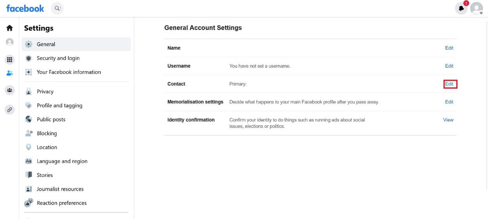View Identity confirmation details
Viewport: 488px width, 219px height.
click(448, 120)
